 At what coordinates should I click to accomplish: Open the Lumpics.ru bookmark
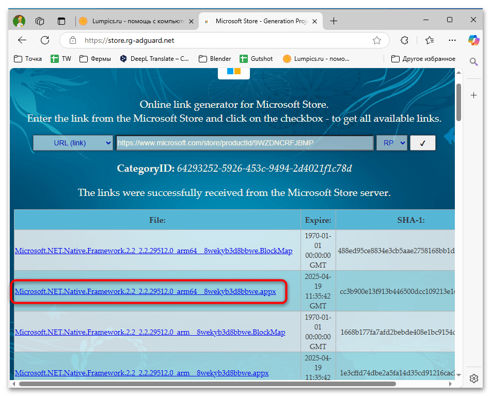pos(316,58)
